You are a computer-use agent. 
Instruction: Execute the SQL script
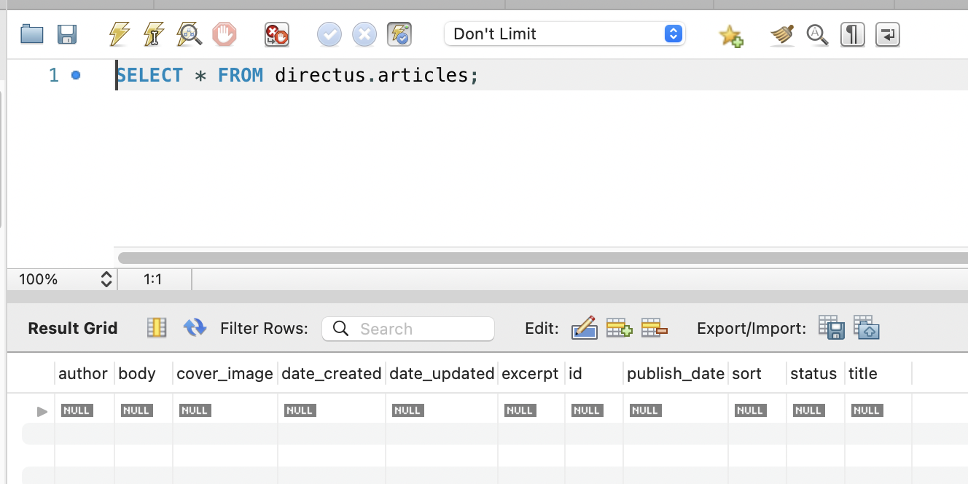point(119,34)
